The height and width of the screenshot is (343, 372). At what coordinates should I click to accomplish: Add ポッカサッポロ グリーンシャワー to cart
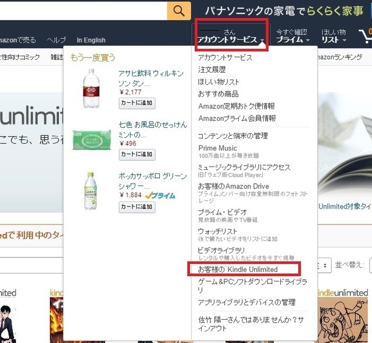(137, 207)
